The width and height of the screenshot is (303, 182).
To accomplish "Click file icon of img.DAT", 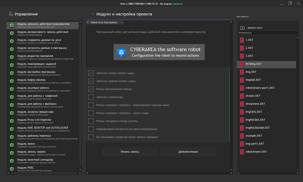I will pyautogui.click(x=242, y=72).
